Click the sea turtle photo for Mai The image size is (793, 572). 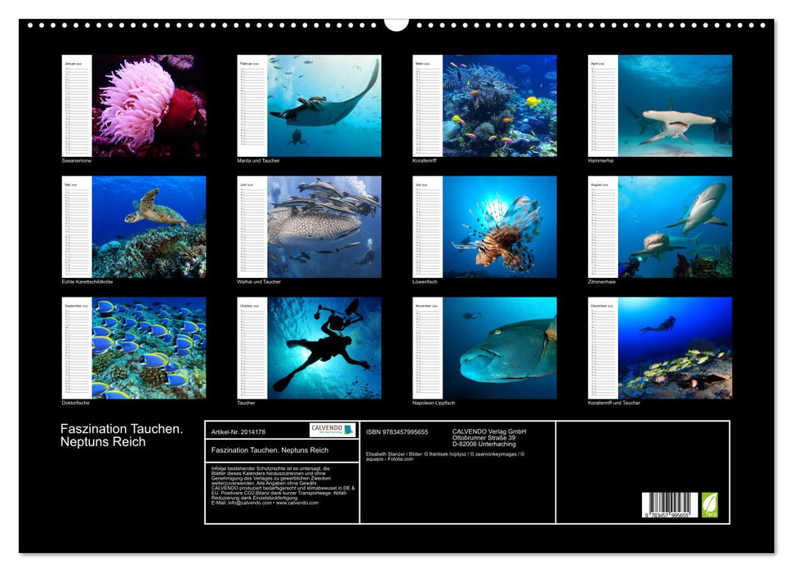(149, 226)
